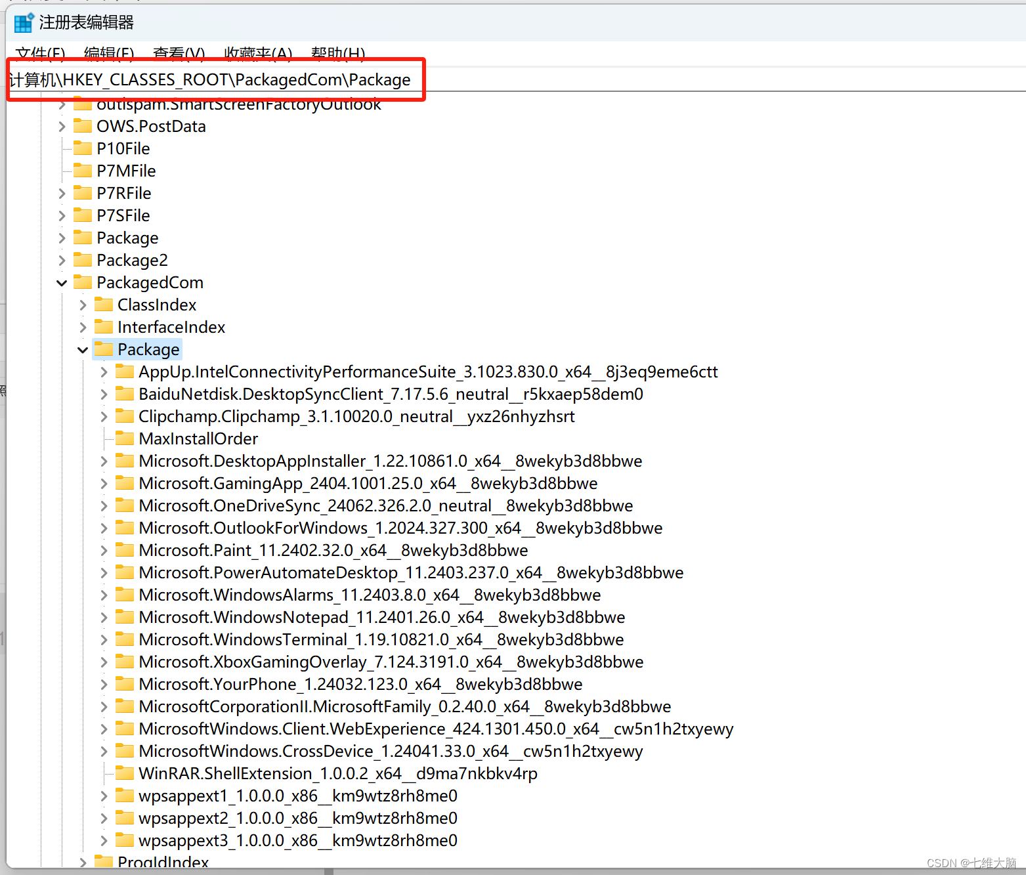Click the Microsoft.WindowsNotepad folder icon
This screenshot has width=1026, height=875.
125,616
